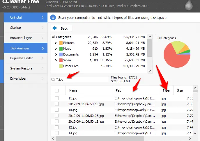
Task: Select the Other Files row
Action: pyautogui.click(x=99, y=66)
